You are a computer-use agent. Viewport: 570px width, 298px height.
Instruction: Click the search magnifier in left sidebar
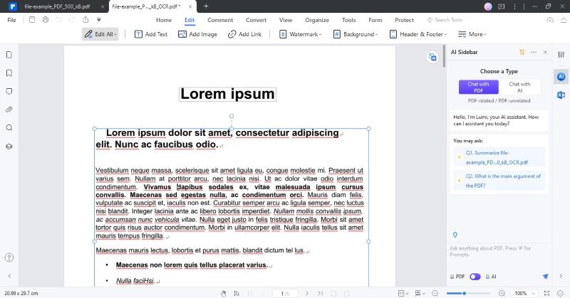tap(9, 128)
